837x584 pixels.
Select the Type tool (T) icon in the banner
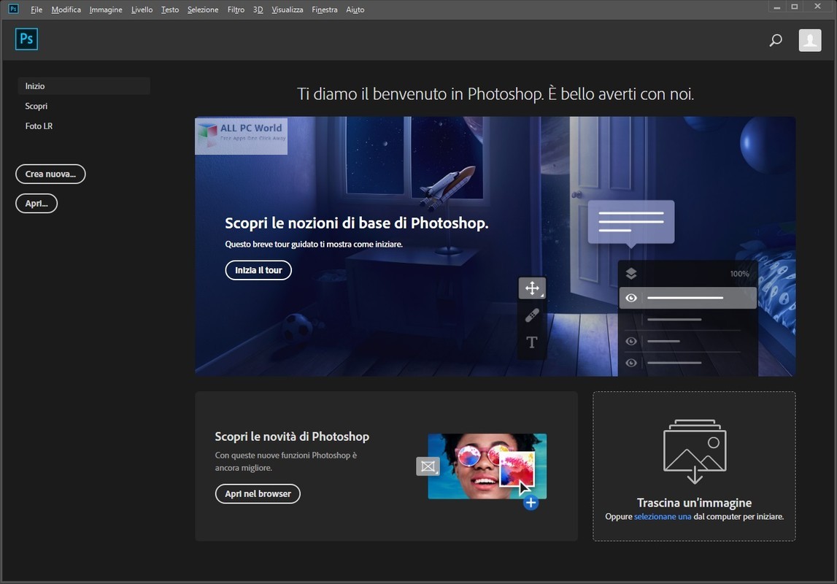point(532,342)
